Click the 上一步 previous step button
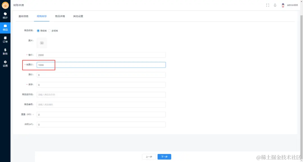This screenshot has width=303, height=162. pos(149,157)
